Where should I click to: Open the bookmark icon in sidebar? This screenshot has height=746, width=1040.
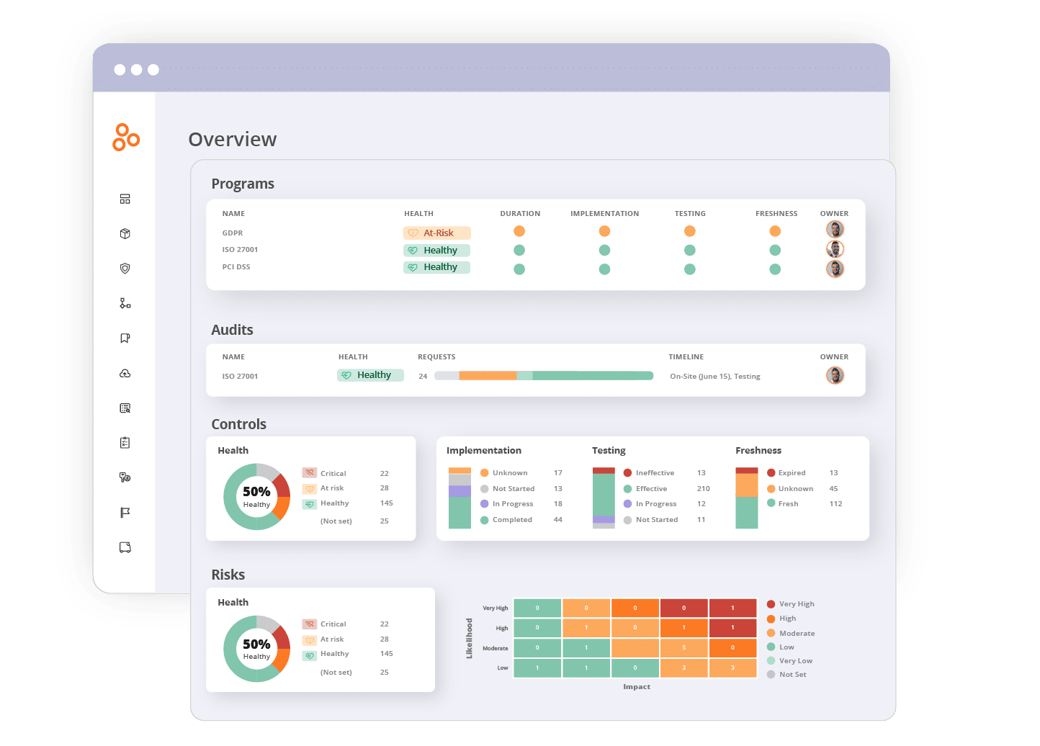tap(125, 338)
